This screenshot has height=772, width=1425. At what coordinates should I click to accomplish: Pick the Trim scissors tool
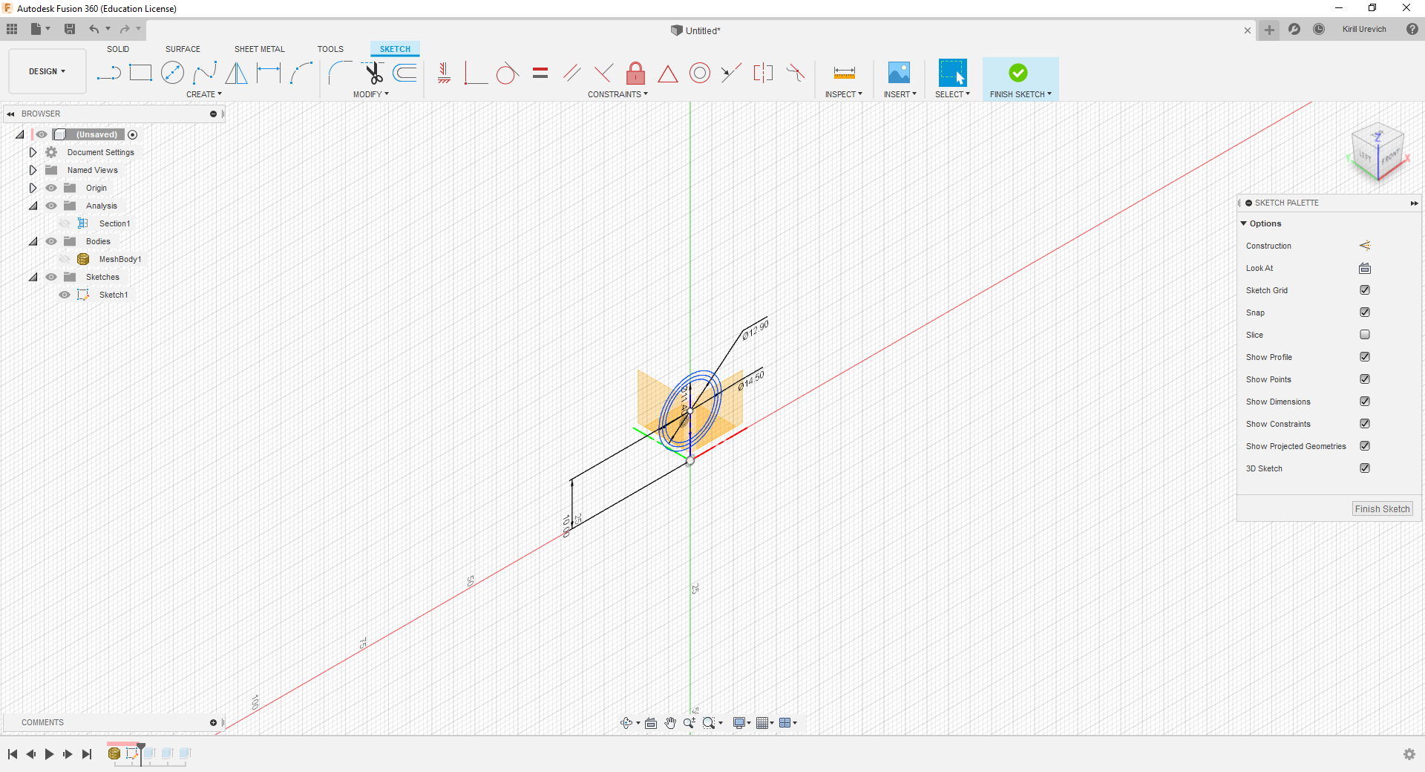373,73
